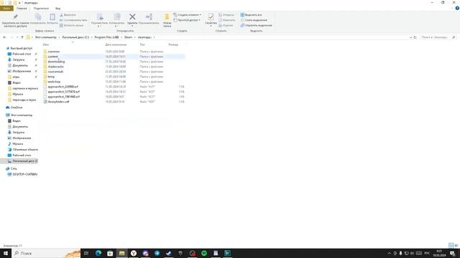The image size is (460, 258).
Task: Select the workshop folder
Action: (x=54, y=82)
